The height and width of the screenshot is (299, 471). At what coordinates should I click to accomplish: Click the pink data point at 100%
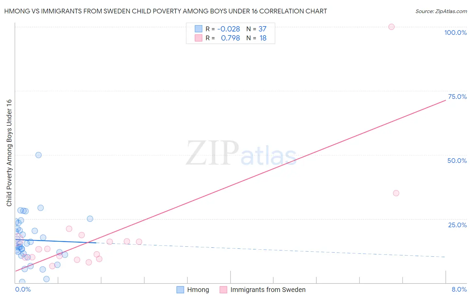click(x=391, y=27)
